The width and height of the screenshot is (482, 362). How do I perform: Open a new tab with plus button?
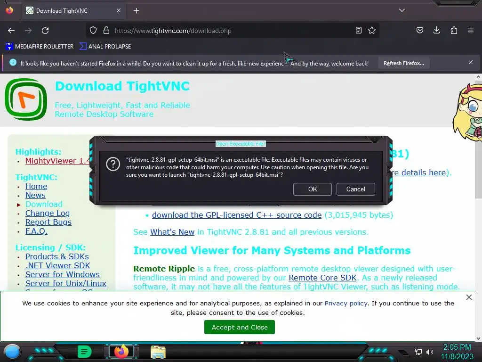(x=136, y=11)
